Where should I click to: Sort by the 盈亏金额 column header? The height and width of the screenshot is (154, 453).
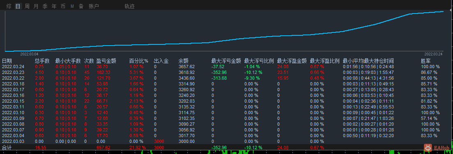click(106, 61)
